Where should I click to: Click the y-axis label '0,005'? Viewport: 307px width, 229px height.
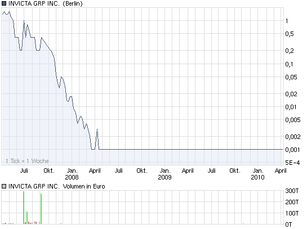click(x=293, y=120)
